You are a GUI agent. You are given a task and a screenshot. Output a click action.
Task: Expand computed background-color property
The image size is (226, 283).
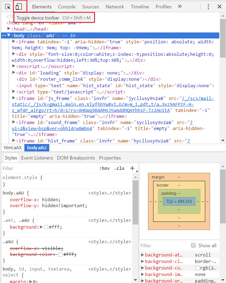click(142, 268)
